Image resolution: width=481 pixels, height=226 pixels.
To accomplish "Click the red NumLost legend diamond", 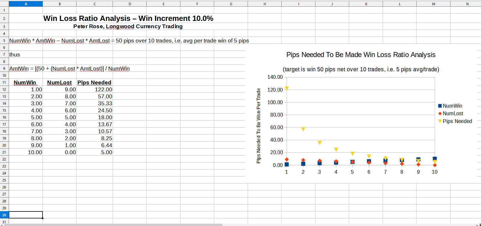I will point(440,113).
